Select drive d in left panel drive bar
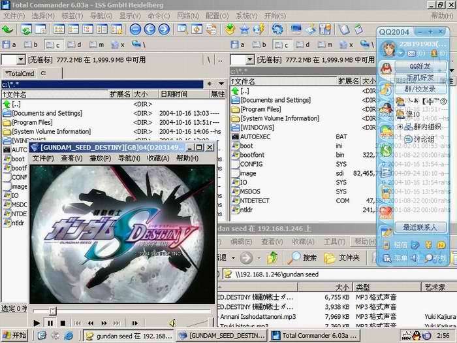The image size is (457, 343). (x=74, y=44)
